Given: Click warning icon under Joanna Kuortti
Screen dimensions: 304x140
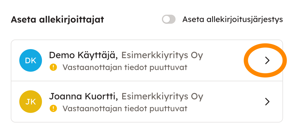Looking at the screenshot, I should (53, 108).
